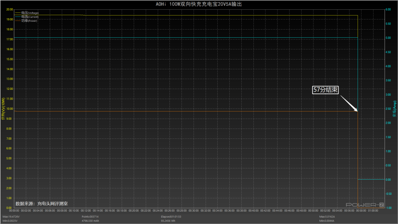This screenshot has width=398, height=224.
Task: Click the 01:00:00 time axis label
Action: [x=373, y=210]
